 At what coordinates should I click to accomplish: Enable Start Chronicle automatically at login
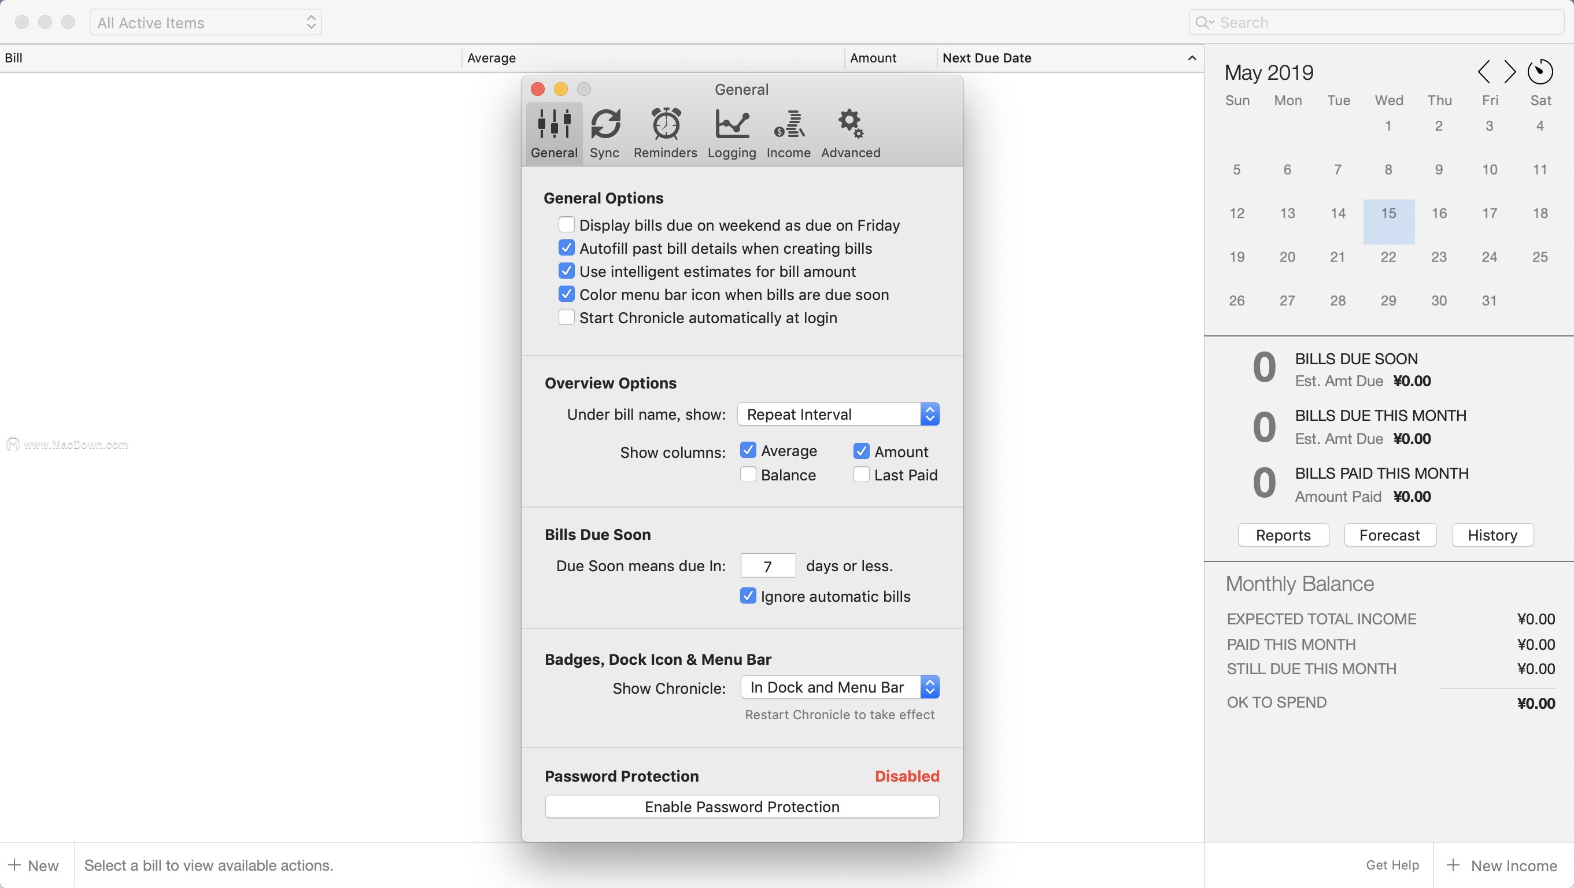(x=567, y=317)
